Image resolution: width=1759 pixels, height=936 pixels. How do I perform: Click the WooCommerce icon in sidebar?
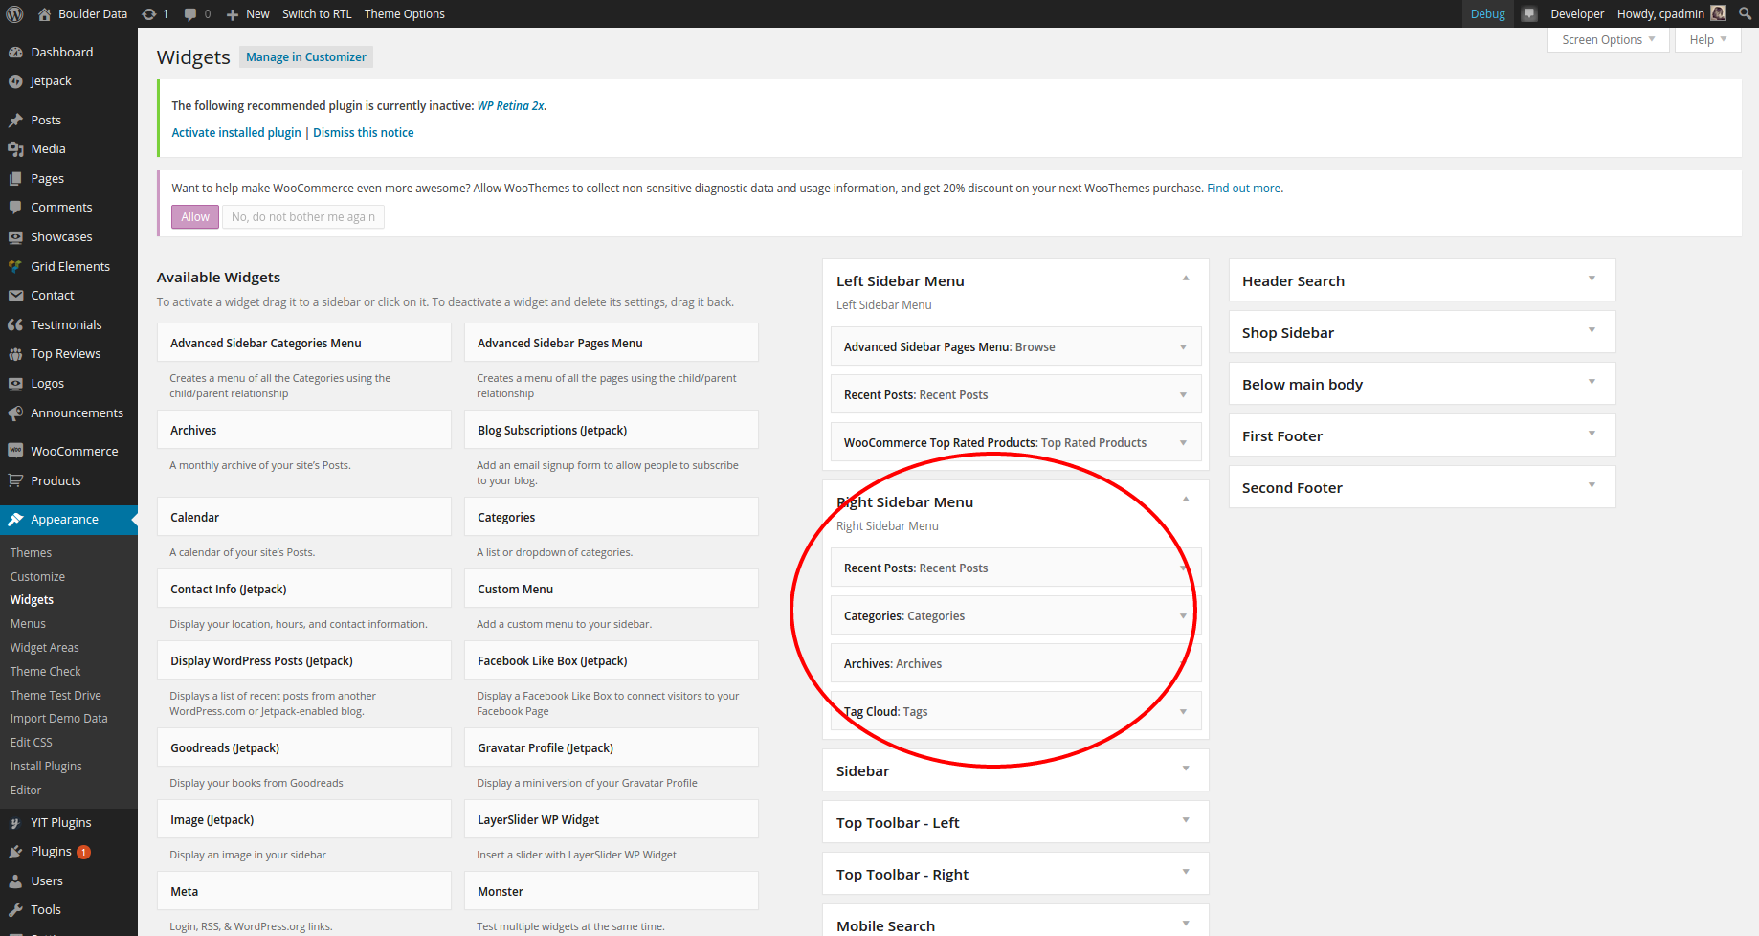pos(15,451)
